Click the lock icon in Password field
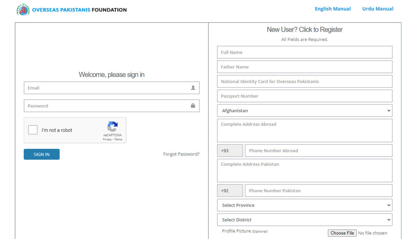413x239 pixels. click(193, 106)
